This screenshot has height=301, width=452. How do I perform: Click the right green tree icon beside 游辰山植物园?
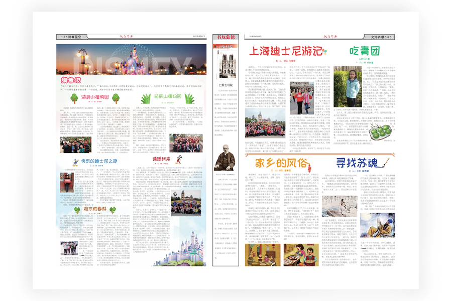[x=116, y=98]
